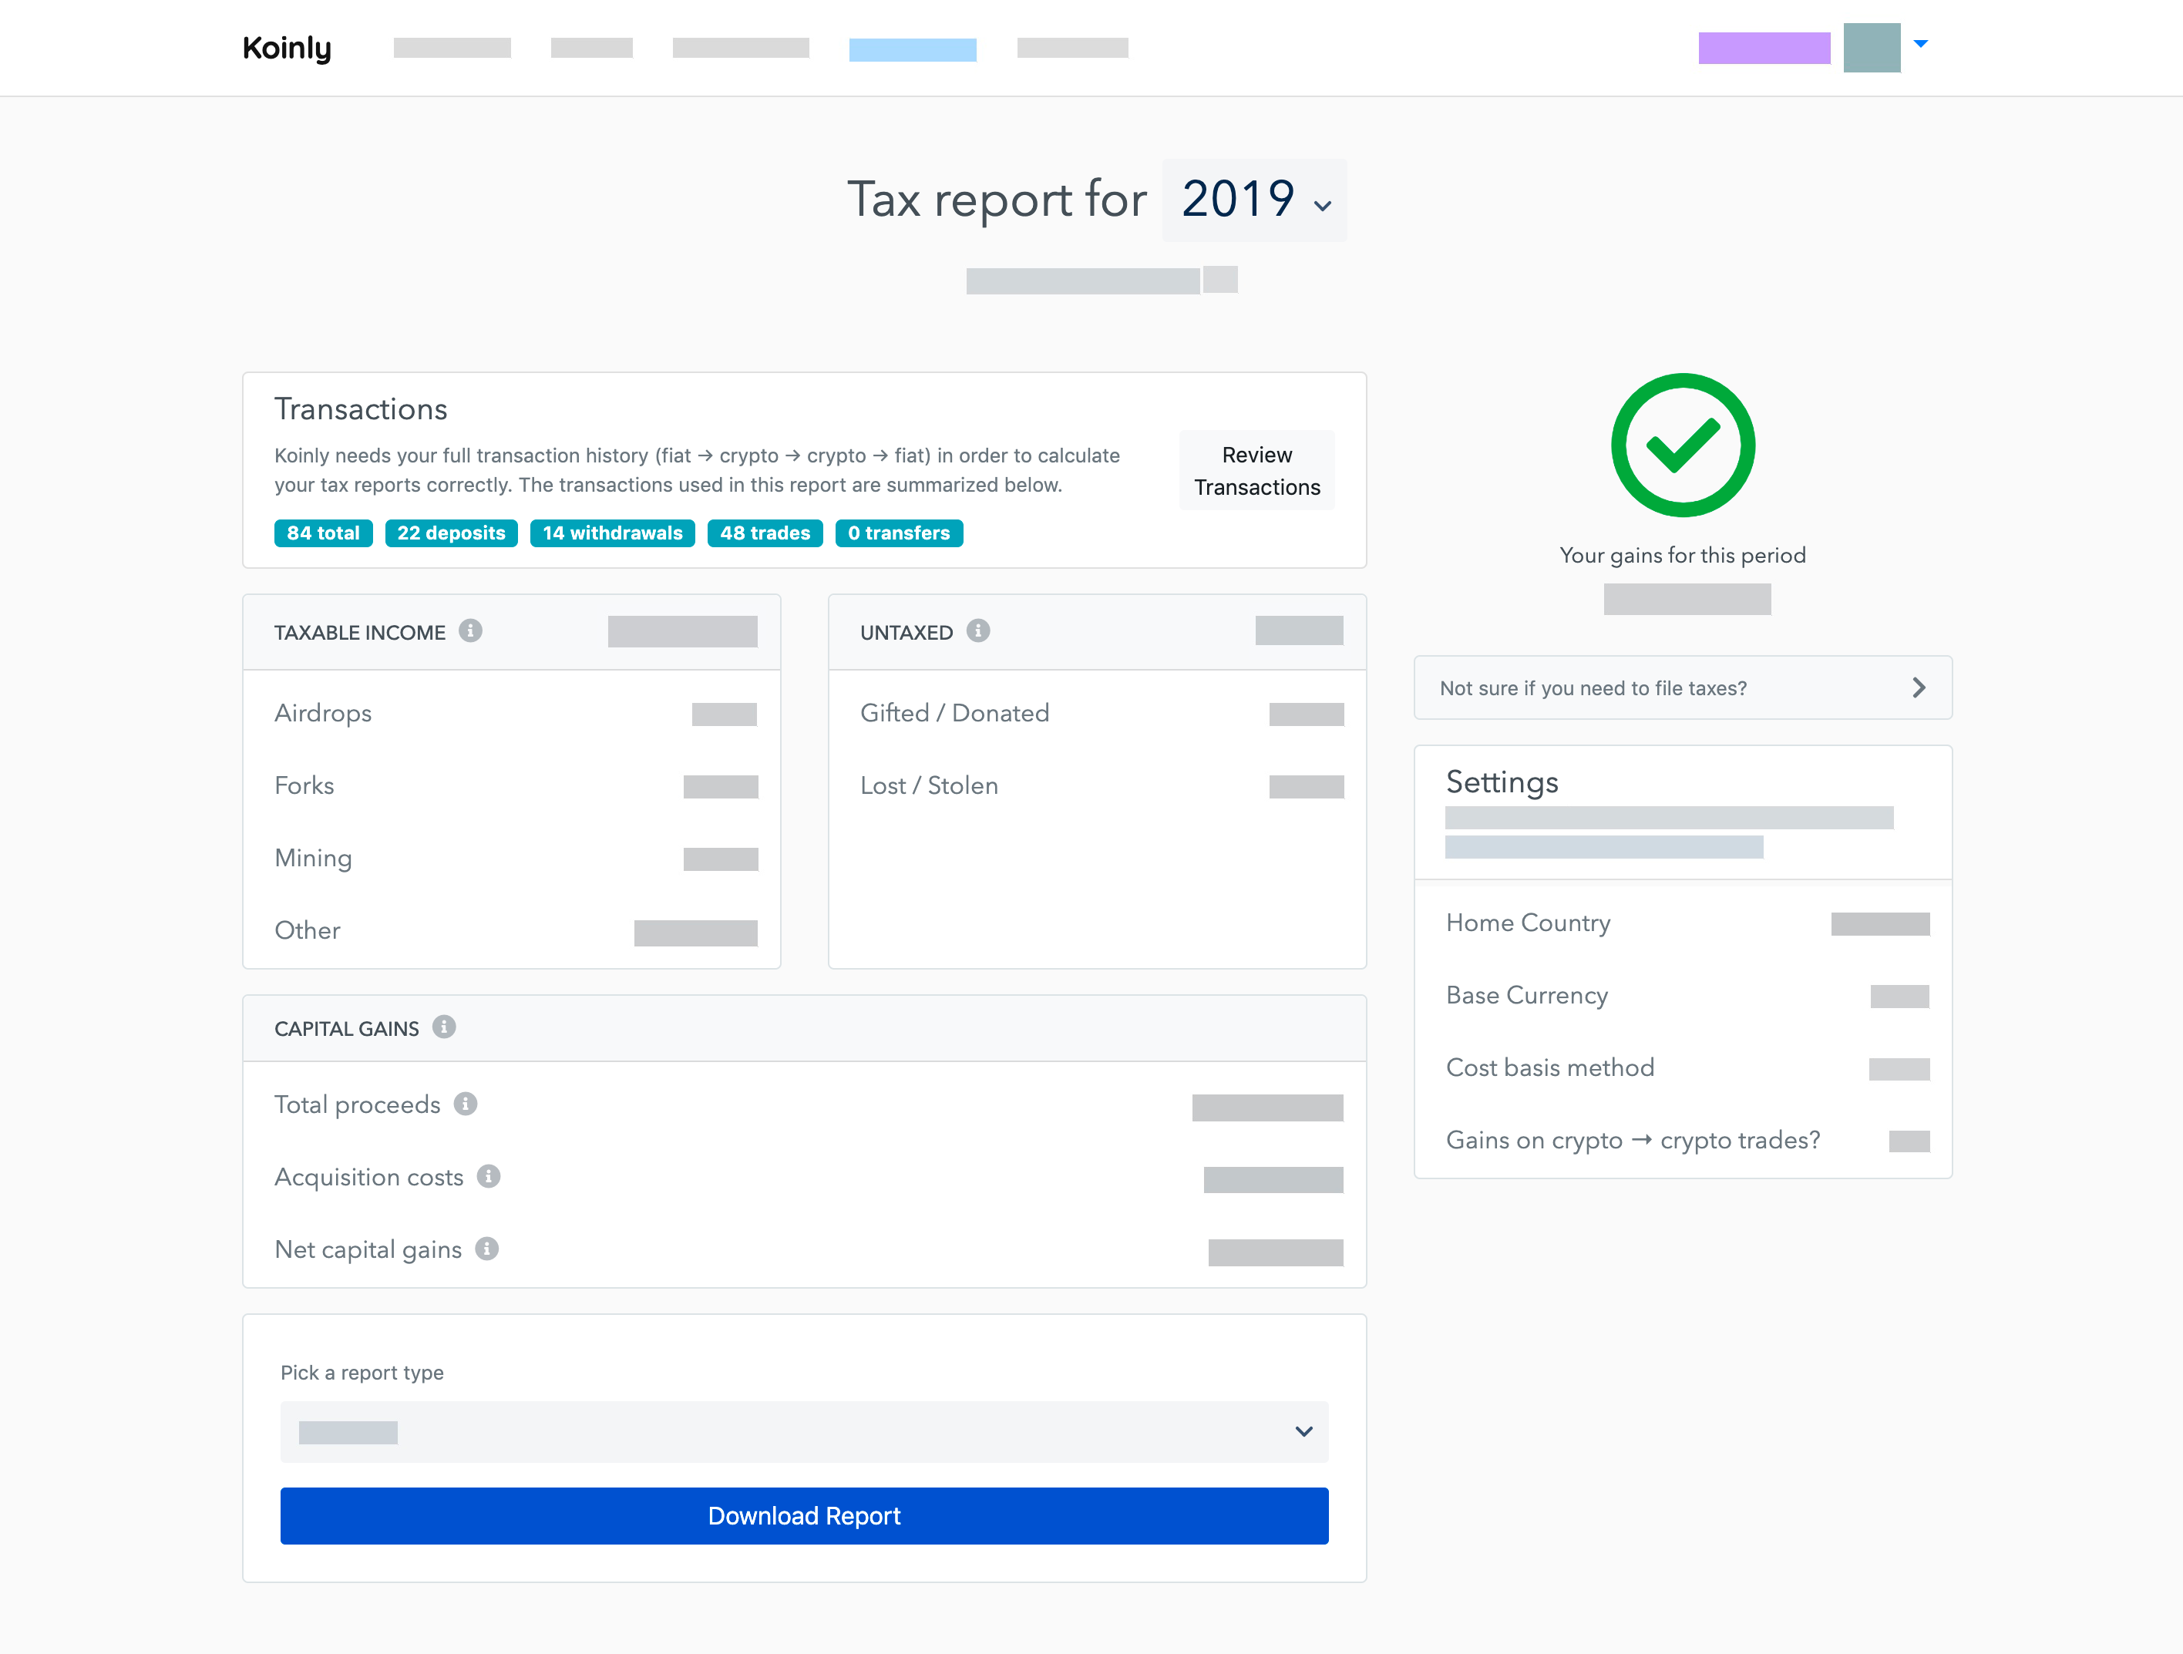Screen dimensions: 2183x1654
Task: Click the Download Report button
Action: coord(803,1516)
